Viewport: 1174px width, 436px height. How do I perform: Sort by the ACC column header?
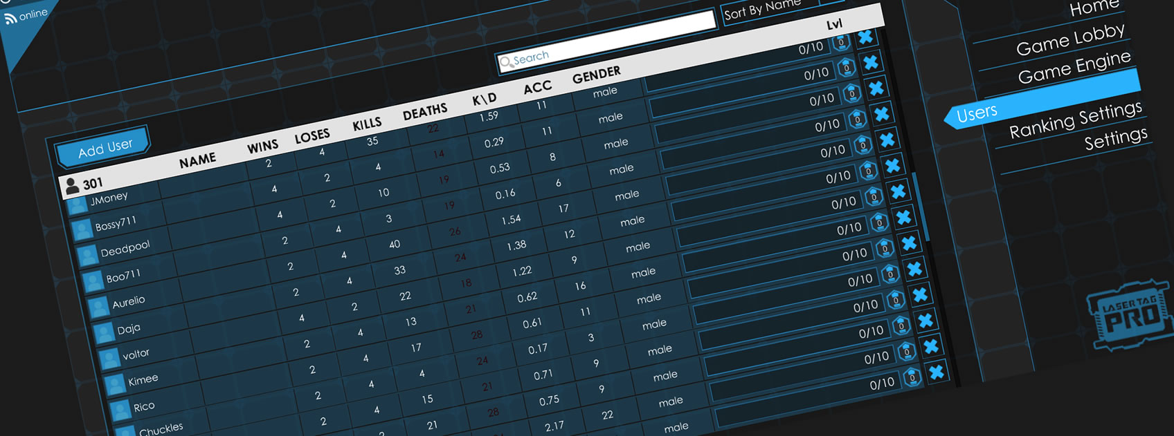click(538, 88)
